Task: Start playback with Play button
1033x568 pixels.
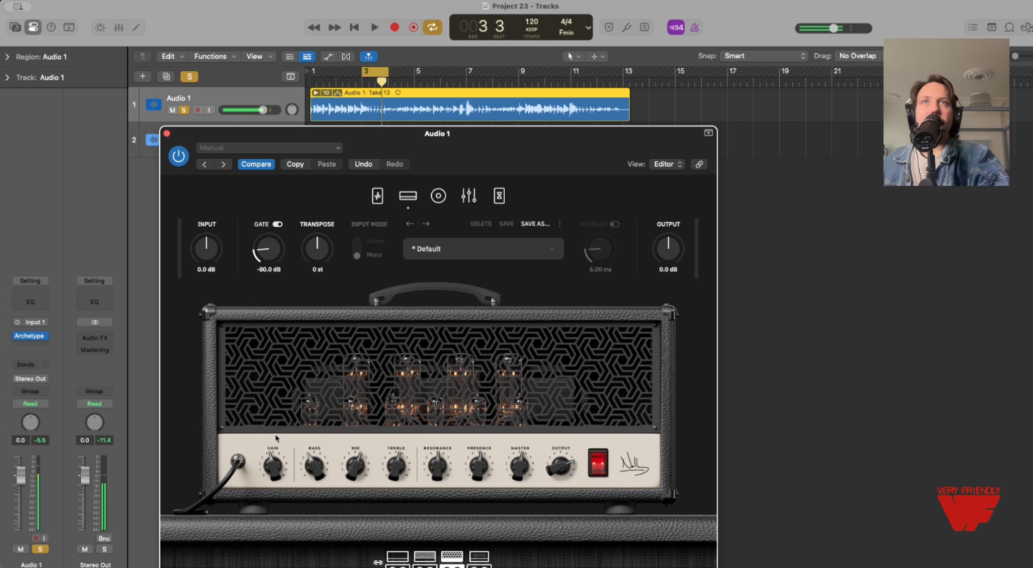Action: pyautogui.click(x=375, y=27)
